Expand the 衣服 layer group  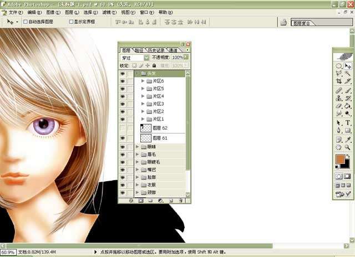[x=138, y=185]
